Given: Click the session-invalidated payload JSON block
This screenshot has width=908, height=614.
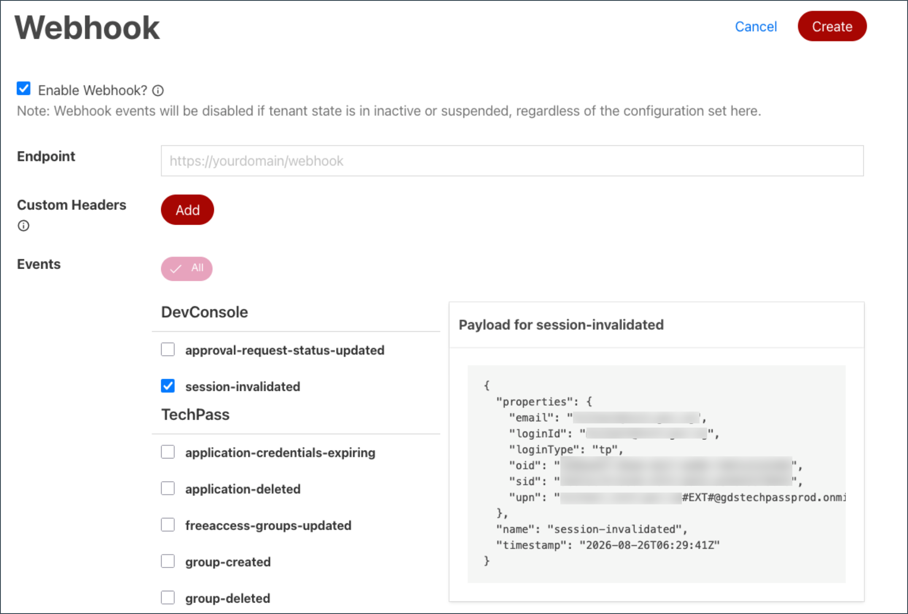Looking at the screenshot, I should (x=657, y=474).
